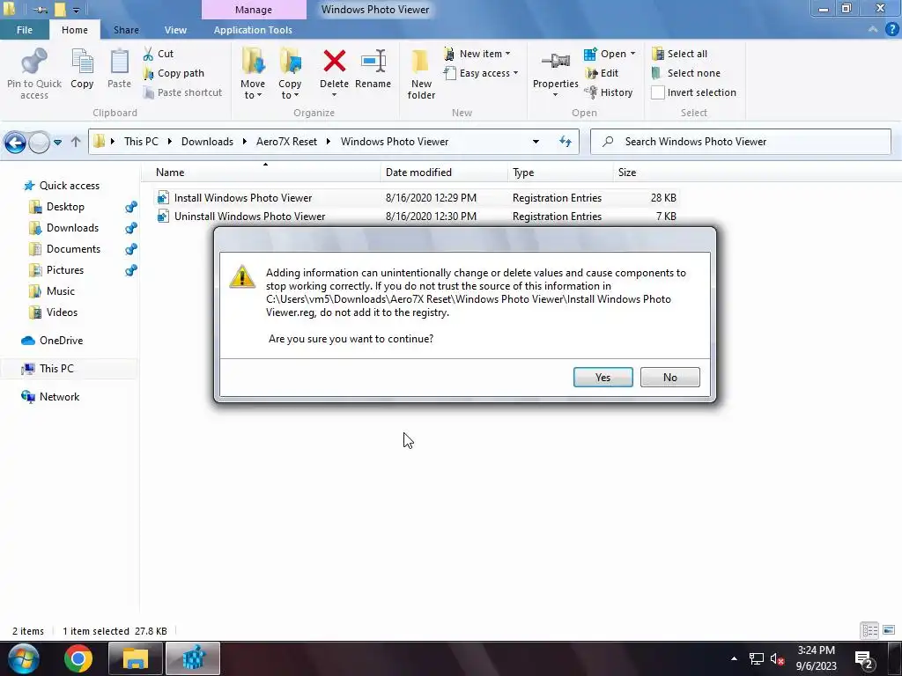The height and width of the screenshot is (676, 902).
Task: Switch to large thumbnails view icon
Action: (x=889, y=630)
